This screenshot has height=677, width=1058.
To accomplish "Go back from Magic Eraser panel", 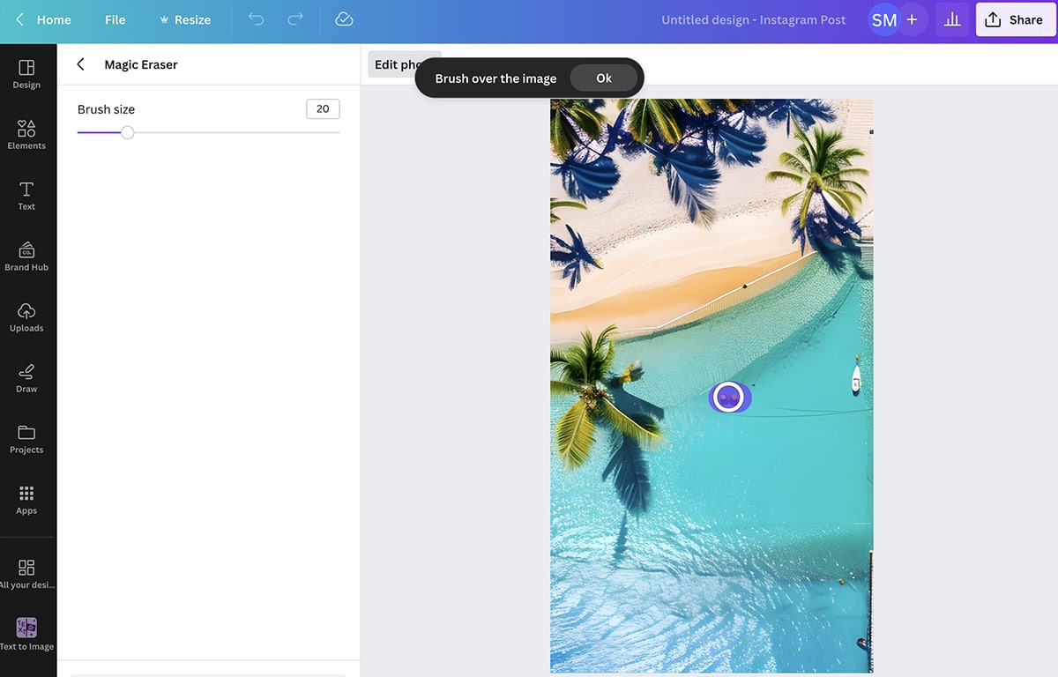I will click(x=80, y=64).
